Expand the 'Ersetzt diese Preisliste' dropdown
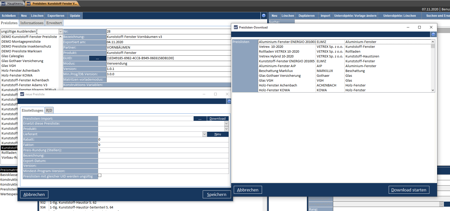This screenshot has width=450, height=211. point(226,124)
